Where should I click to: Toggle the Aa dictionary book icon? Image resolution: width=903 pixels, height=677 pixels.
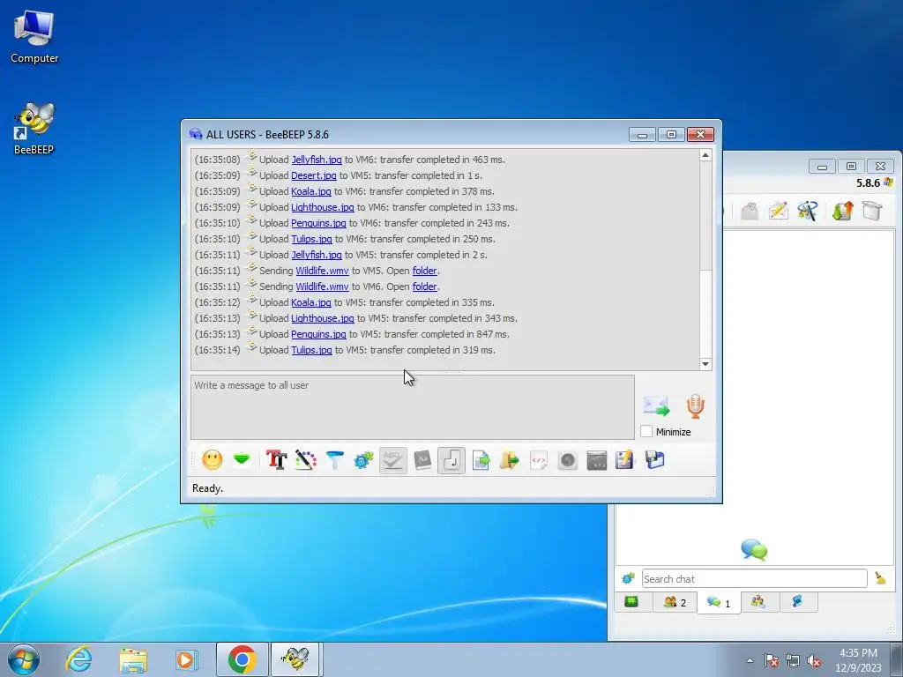point(422,460)
